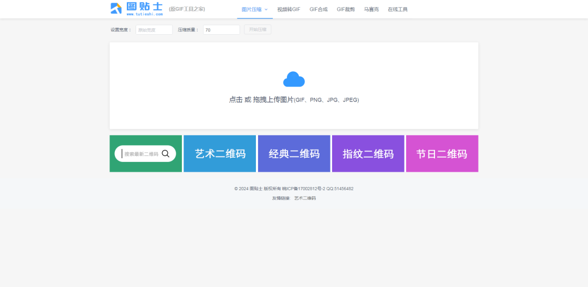The height and width of the screenshot is (287, 588).
Task: Click the 点击或拖拽上传图片 text
Action: 293,100
